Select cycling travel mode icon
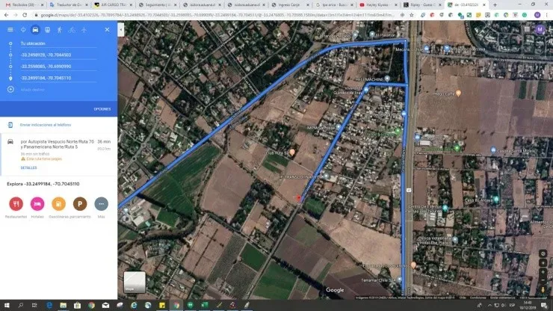This screenshot has width=553, height=311. (x=72, y=29)
